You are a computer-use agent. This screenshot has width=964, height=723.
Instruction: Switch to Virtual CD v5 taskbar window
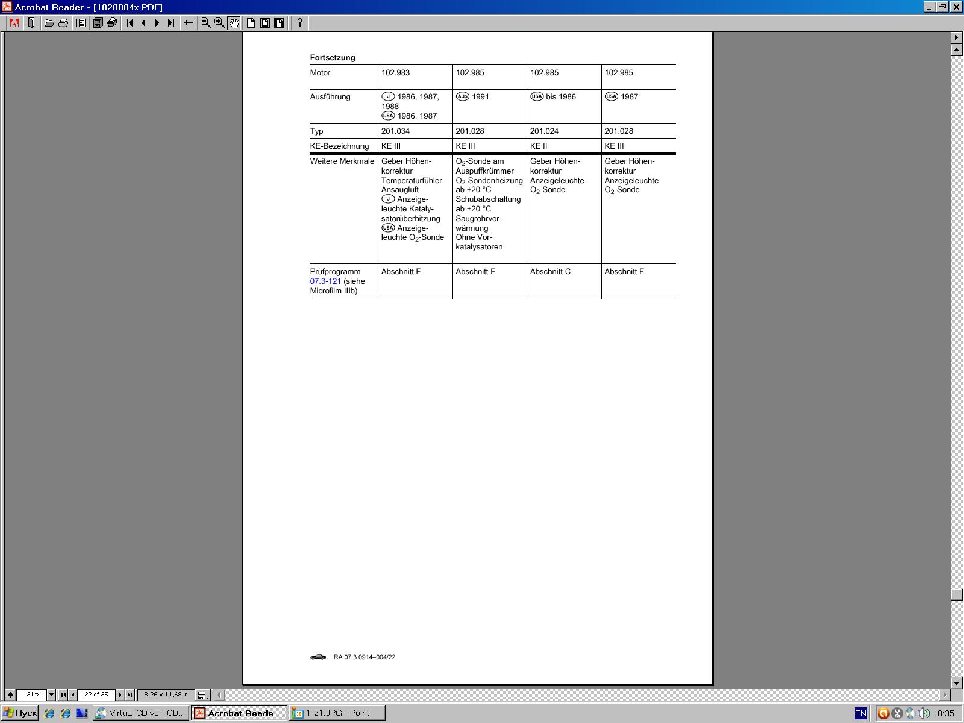point(141,713)
